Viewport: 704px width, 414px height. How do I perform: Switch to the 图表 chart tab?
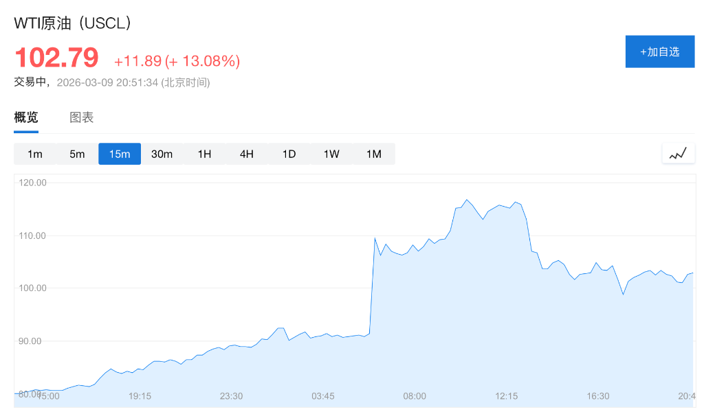coord(82,117)
